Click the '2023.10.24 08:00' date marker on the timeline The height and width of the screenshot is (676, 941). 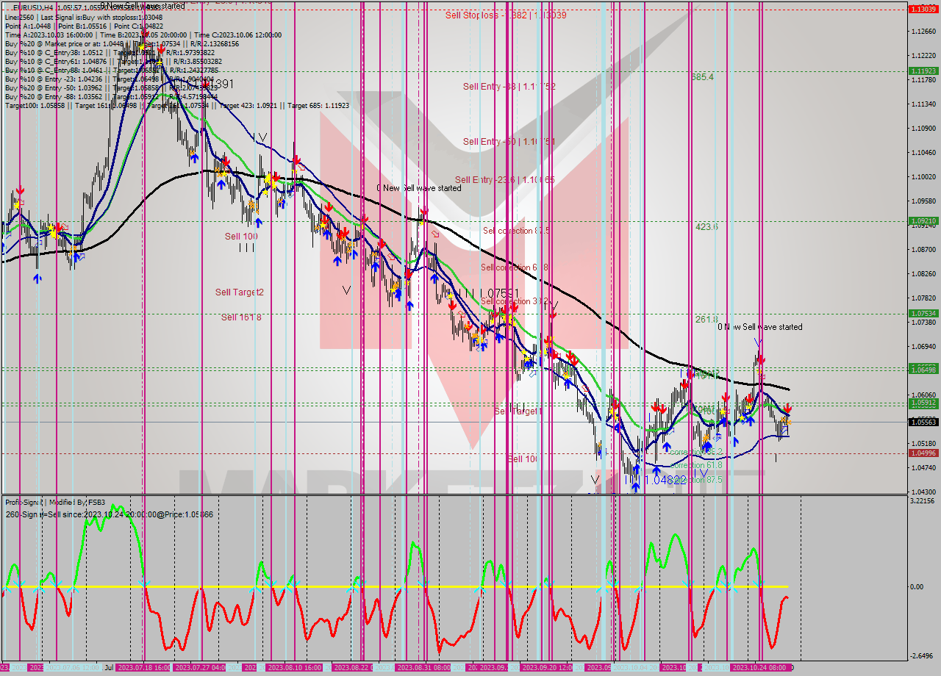pyautogui.click(x=761, y=667)
